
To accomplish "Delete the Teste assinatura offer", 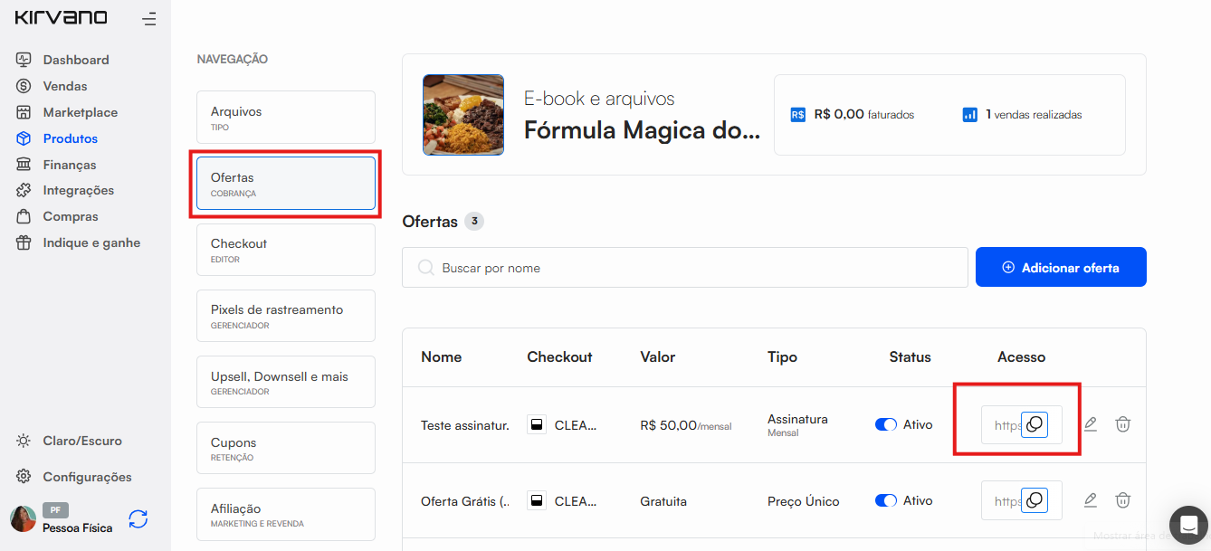I will [x=1122, y=424].
